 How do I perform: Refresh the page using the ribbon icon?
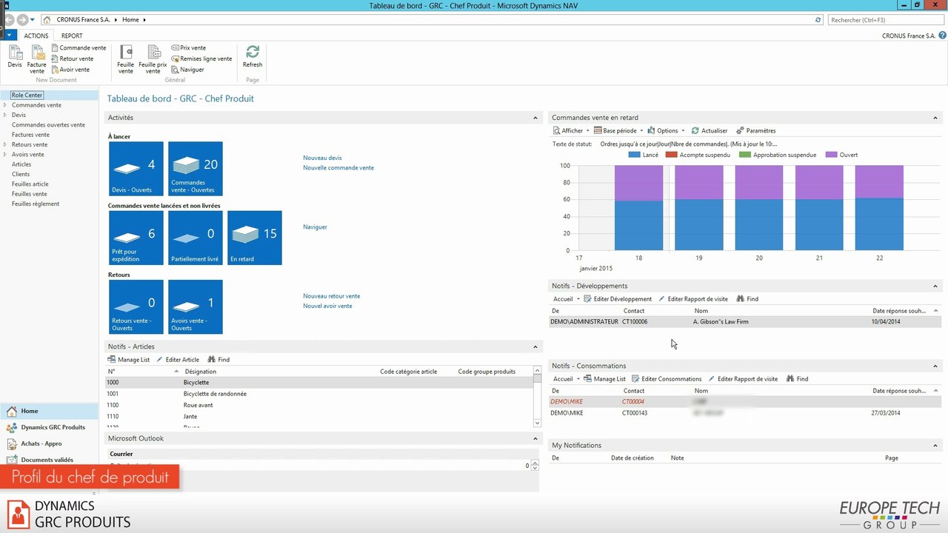pos(253,56)
